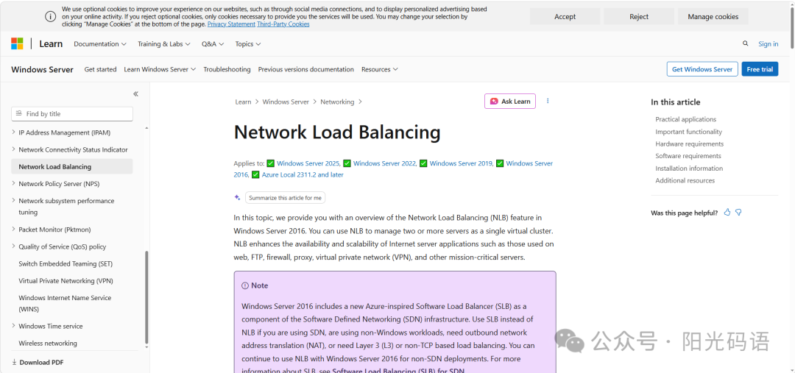Open Windows Server 2019 applies-to link
Image resolution: width=795 pixels, height=373 pixels.
point(461,163)
